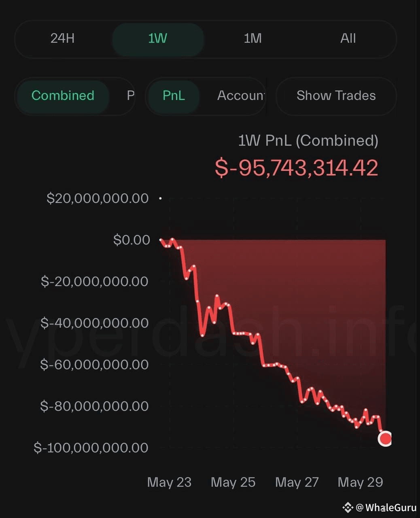Image resolution: width=420 pixels, height=518 pixels.
Task: Click the Show Trades button
Action: tap(336, 96)
